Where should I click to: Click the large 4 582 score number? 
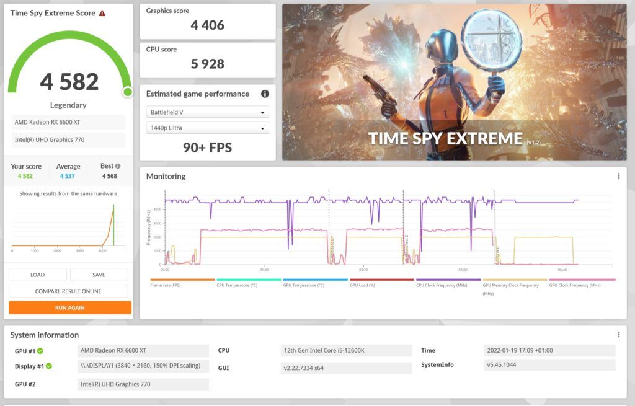click(69, 82)
